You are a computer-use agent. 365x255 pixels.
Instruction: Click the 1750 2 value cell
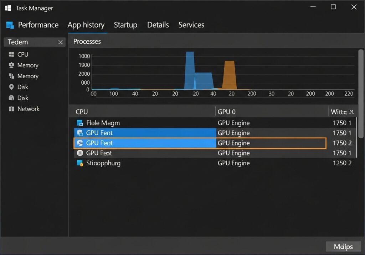coord(342,143)
